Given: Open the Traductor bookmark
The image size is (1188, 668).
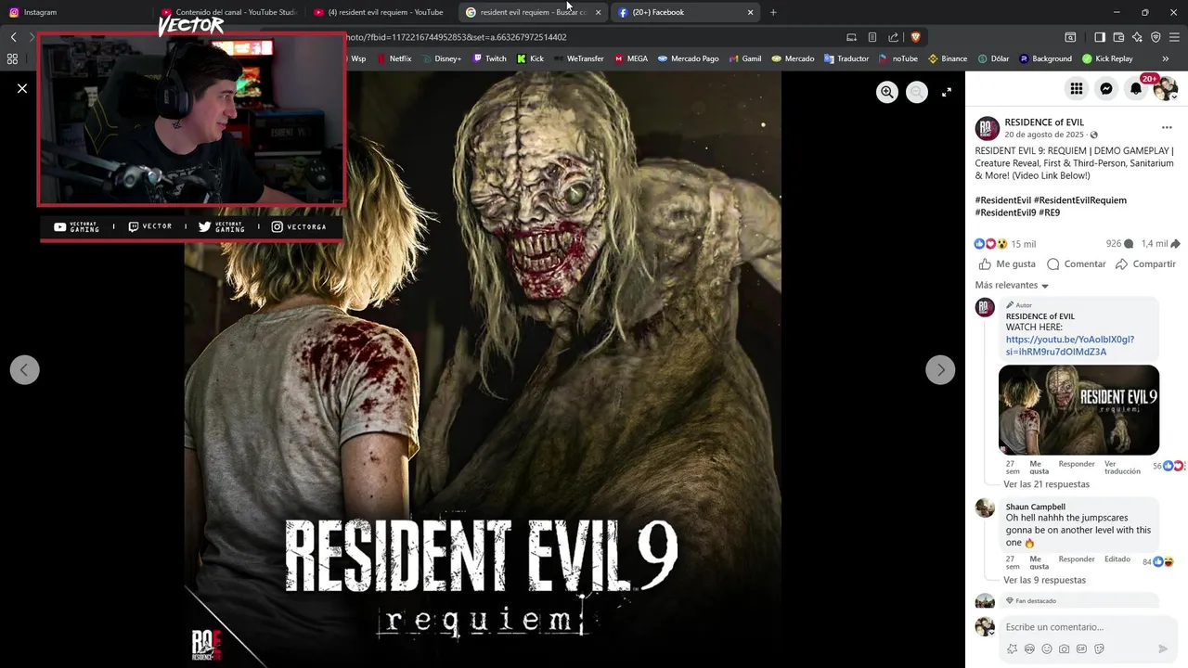Looking at the screenshot, I should [846, 58].
